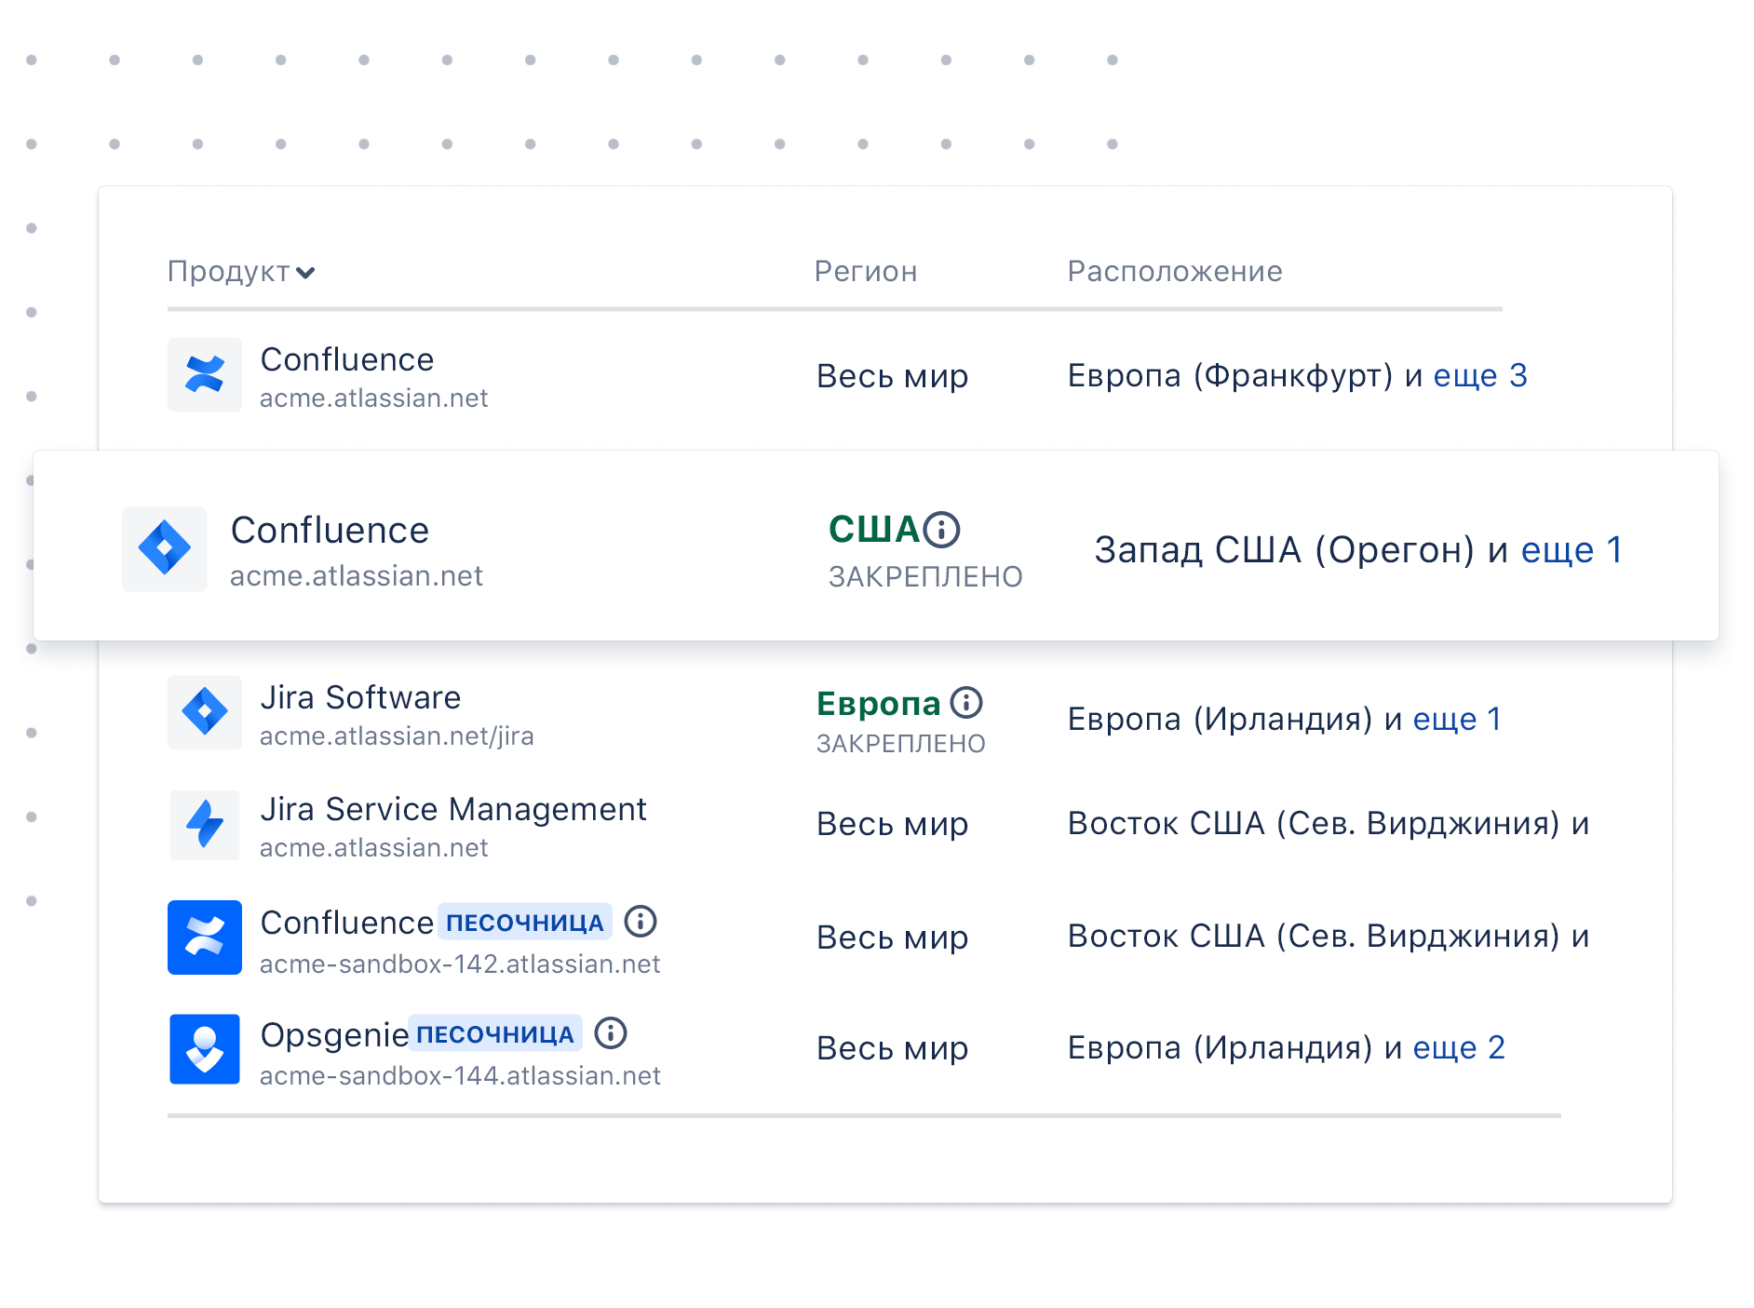Click info icon beside Confluence ПЕСОЧНИЦА badge
Image resolution: width=1754 pixels, height=1308 pixels.
point(641,922)
